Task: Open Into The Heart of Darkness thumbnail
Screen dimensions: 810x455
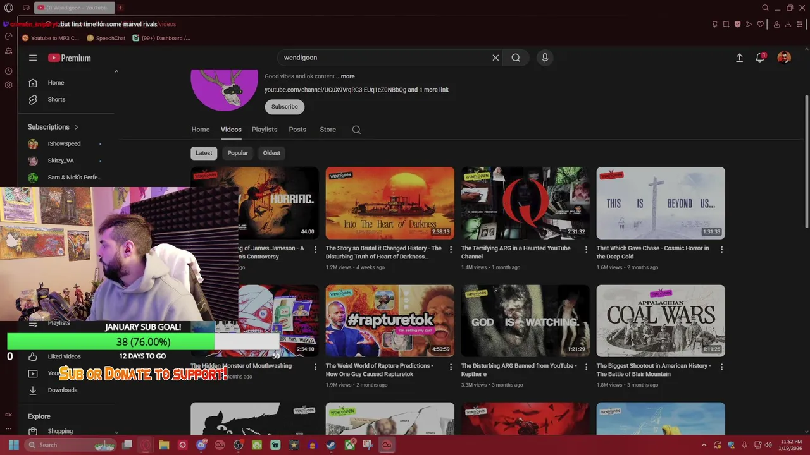Action: click(390, 203)
